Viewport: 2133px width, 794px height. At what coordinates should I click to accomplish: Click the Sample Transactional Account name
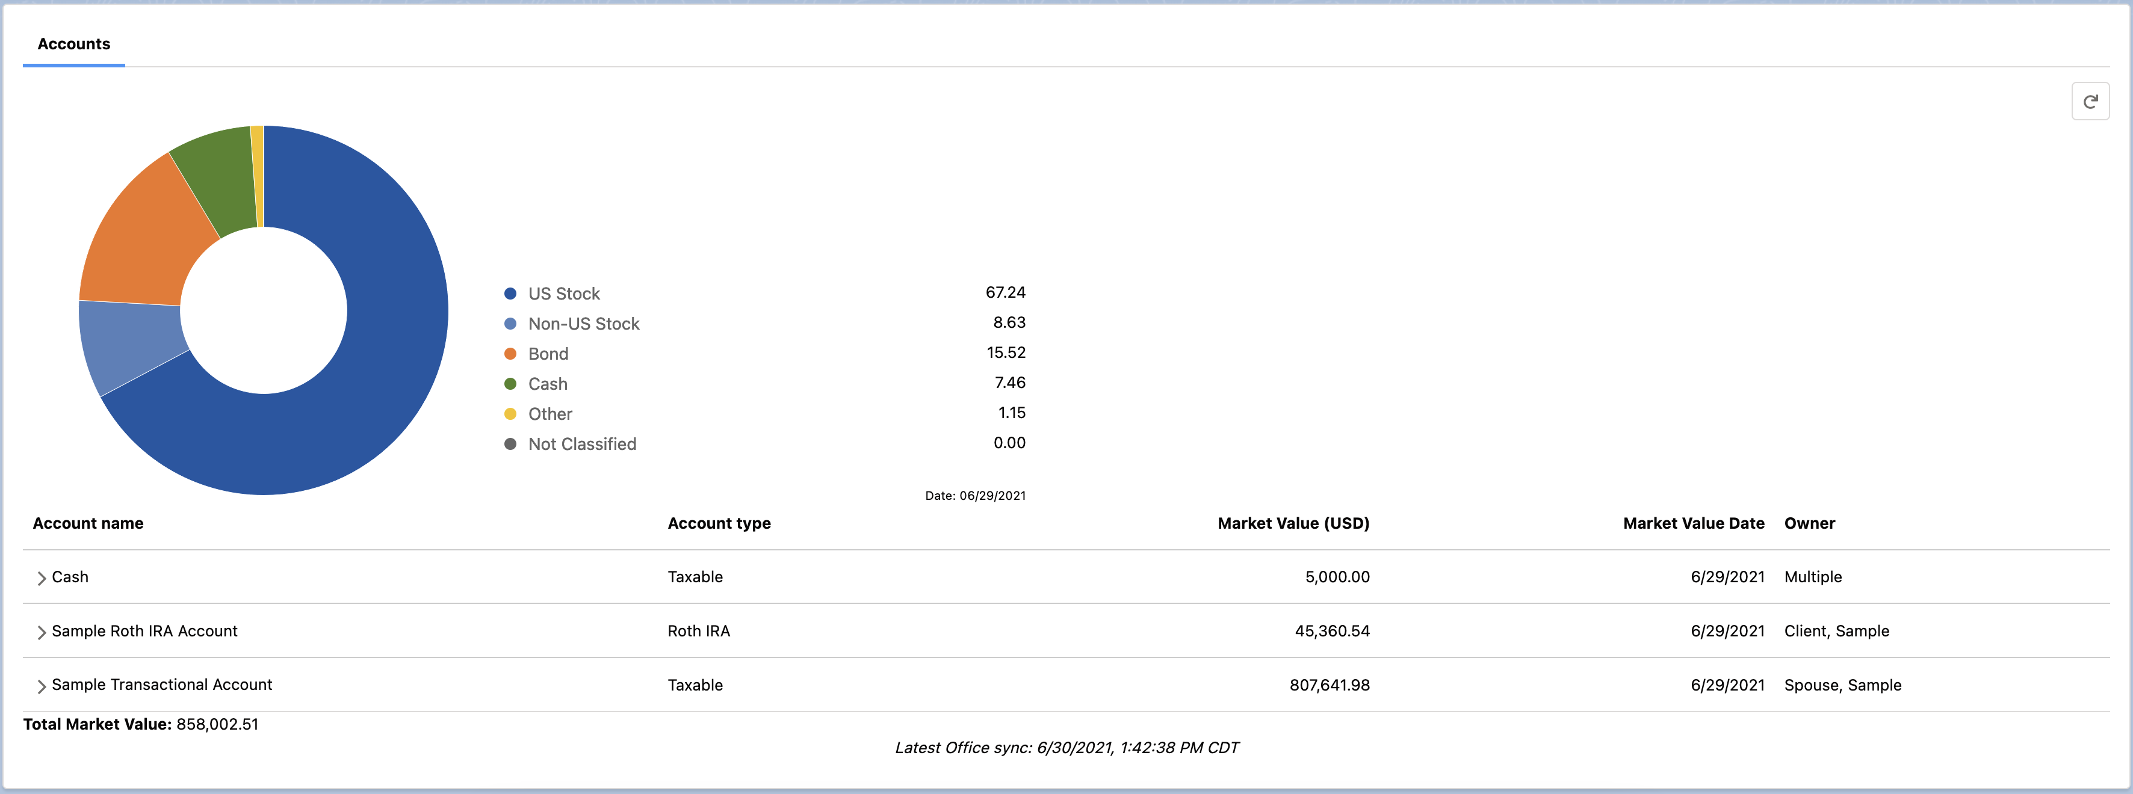[161, 685]
